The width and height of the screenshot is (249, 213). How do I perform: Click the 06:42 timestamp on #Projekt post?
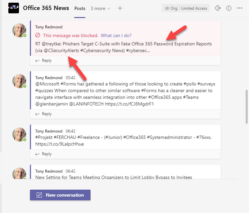(71, 131)
